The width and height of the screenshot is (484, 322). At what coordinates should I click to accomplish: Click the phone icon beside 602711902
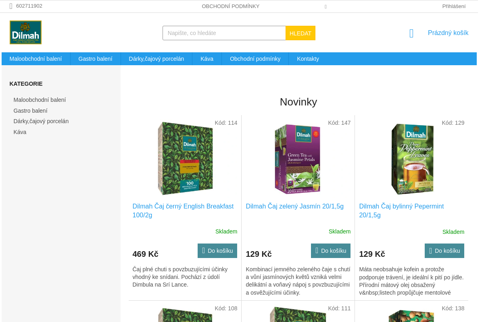pyautogui.click(x=11, y=6)
